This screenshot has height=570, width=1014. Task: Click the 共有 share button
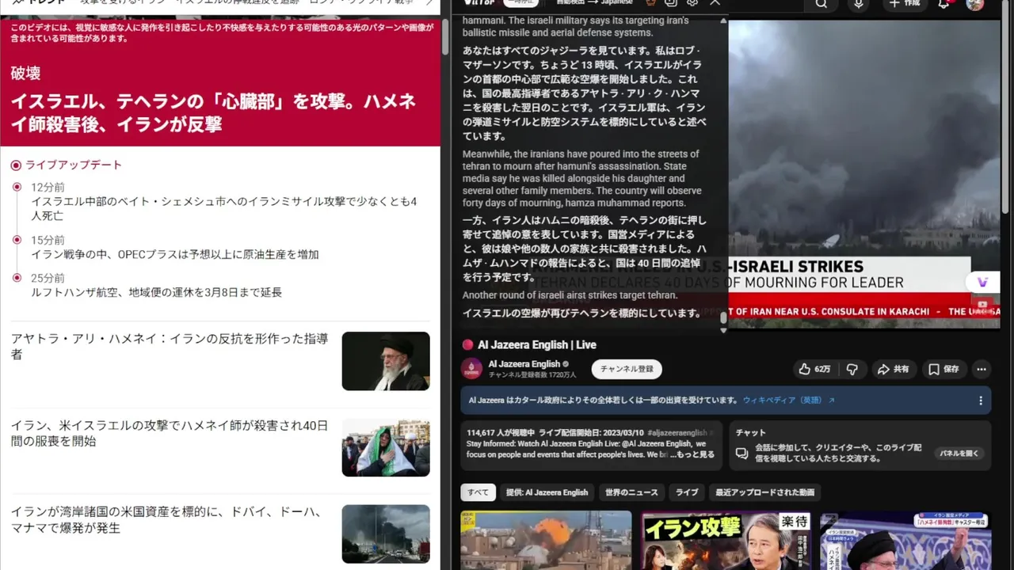pos(893,369)
